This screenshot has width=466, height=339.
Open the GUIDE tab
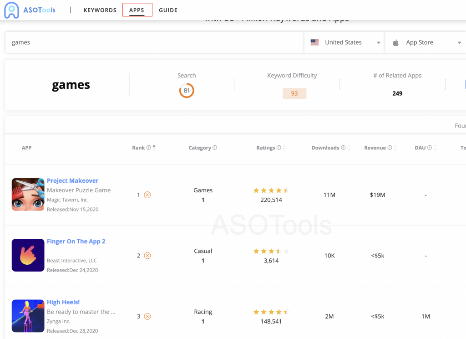click(168, 10)
